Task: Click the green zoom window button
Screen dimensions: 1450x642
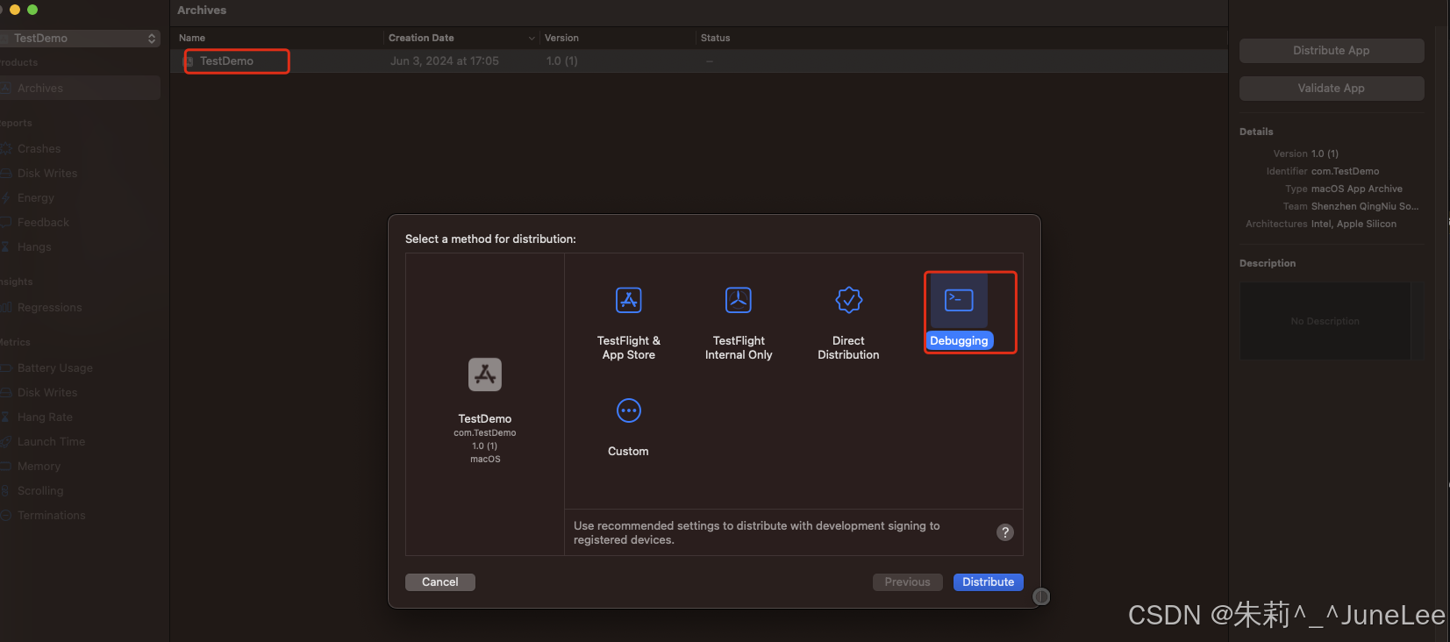Action: click(x=32, y=10)
